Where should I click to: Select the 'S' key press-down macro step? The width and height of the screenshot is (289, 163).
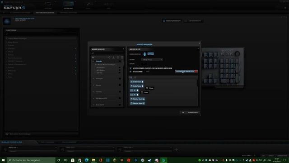135,91
